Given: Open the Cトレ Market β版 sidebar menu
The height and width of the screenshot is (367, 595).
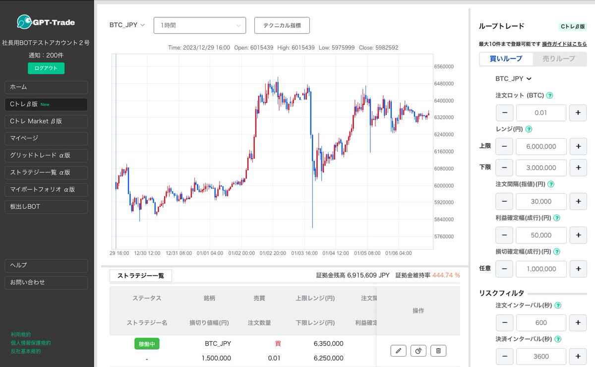Looking at the screenshot, I should (46, 121).
